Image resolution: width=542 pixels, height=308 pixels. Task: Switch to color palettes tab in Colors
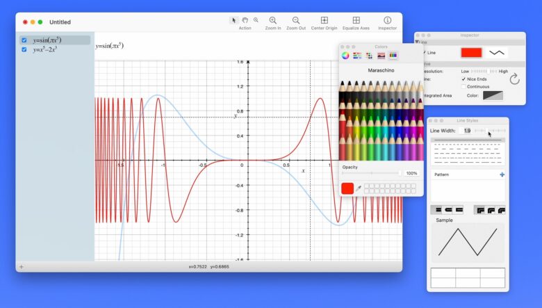369,56
